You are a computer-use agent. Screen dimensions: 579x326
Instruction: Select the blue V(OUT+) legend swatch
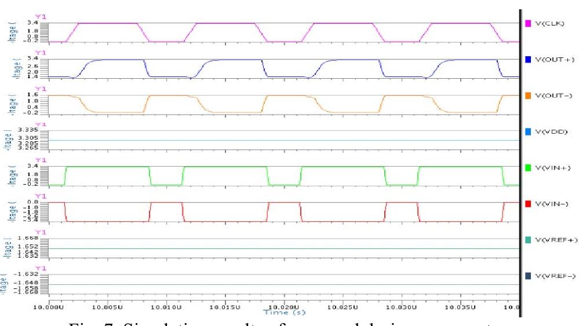(528, 59)
